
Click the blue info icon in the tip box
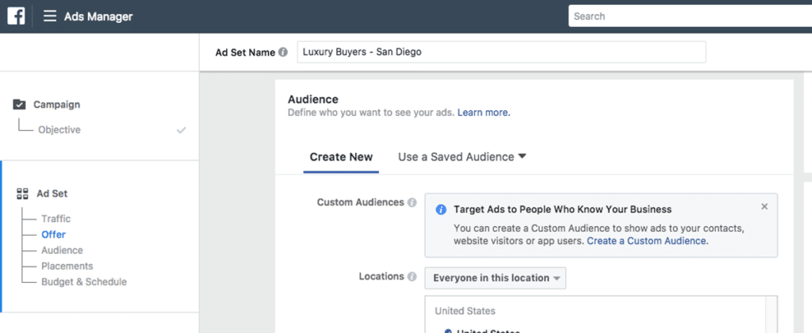441,210
